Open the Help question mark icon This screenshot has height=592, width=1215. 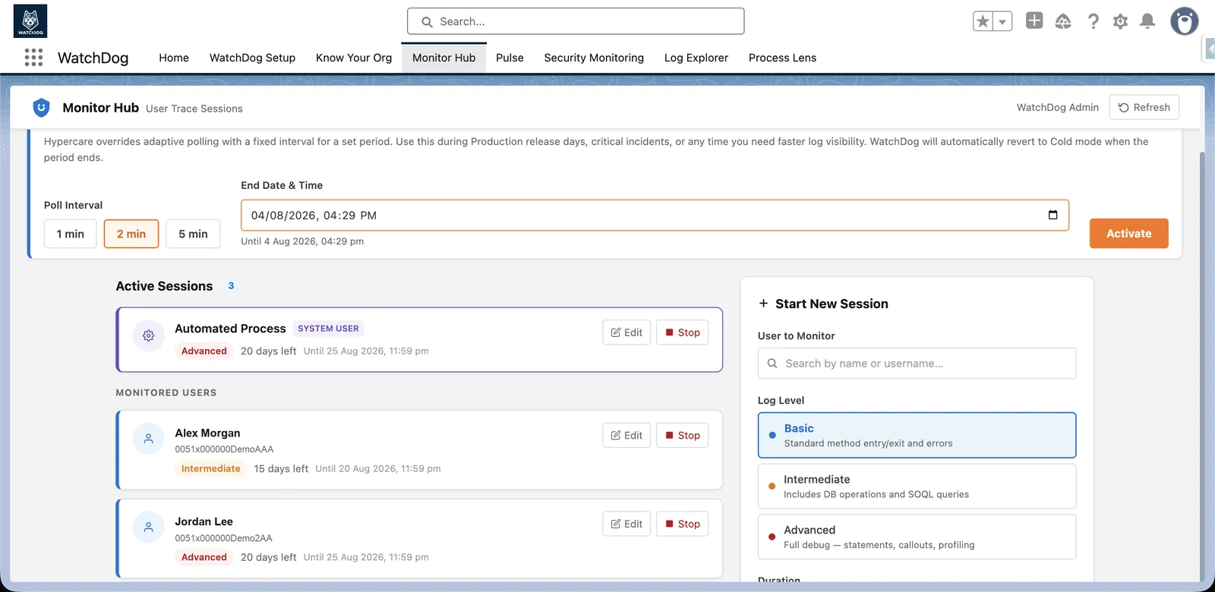coord(1093,21)
